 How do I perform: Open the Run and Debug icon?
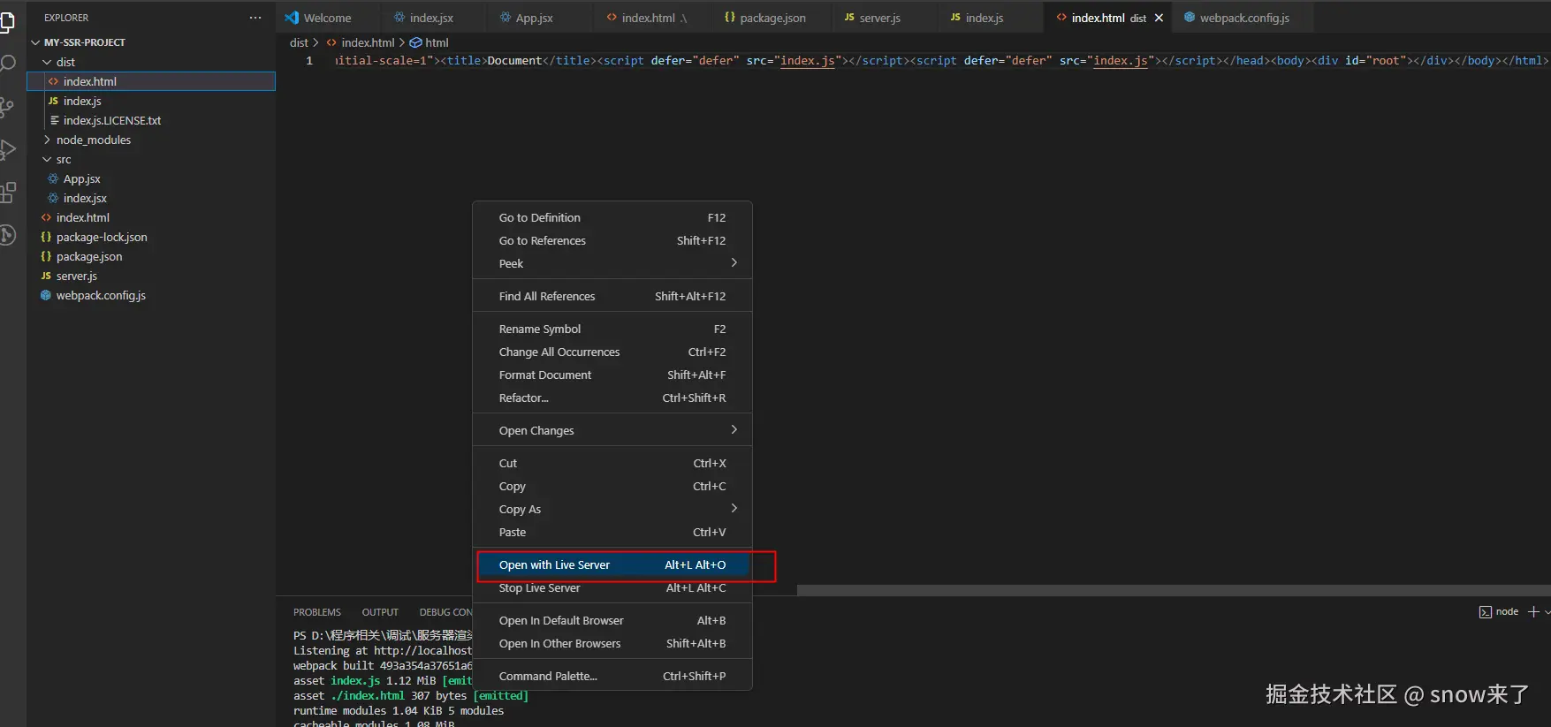click(7, 149)
